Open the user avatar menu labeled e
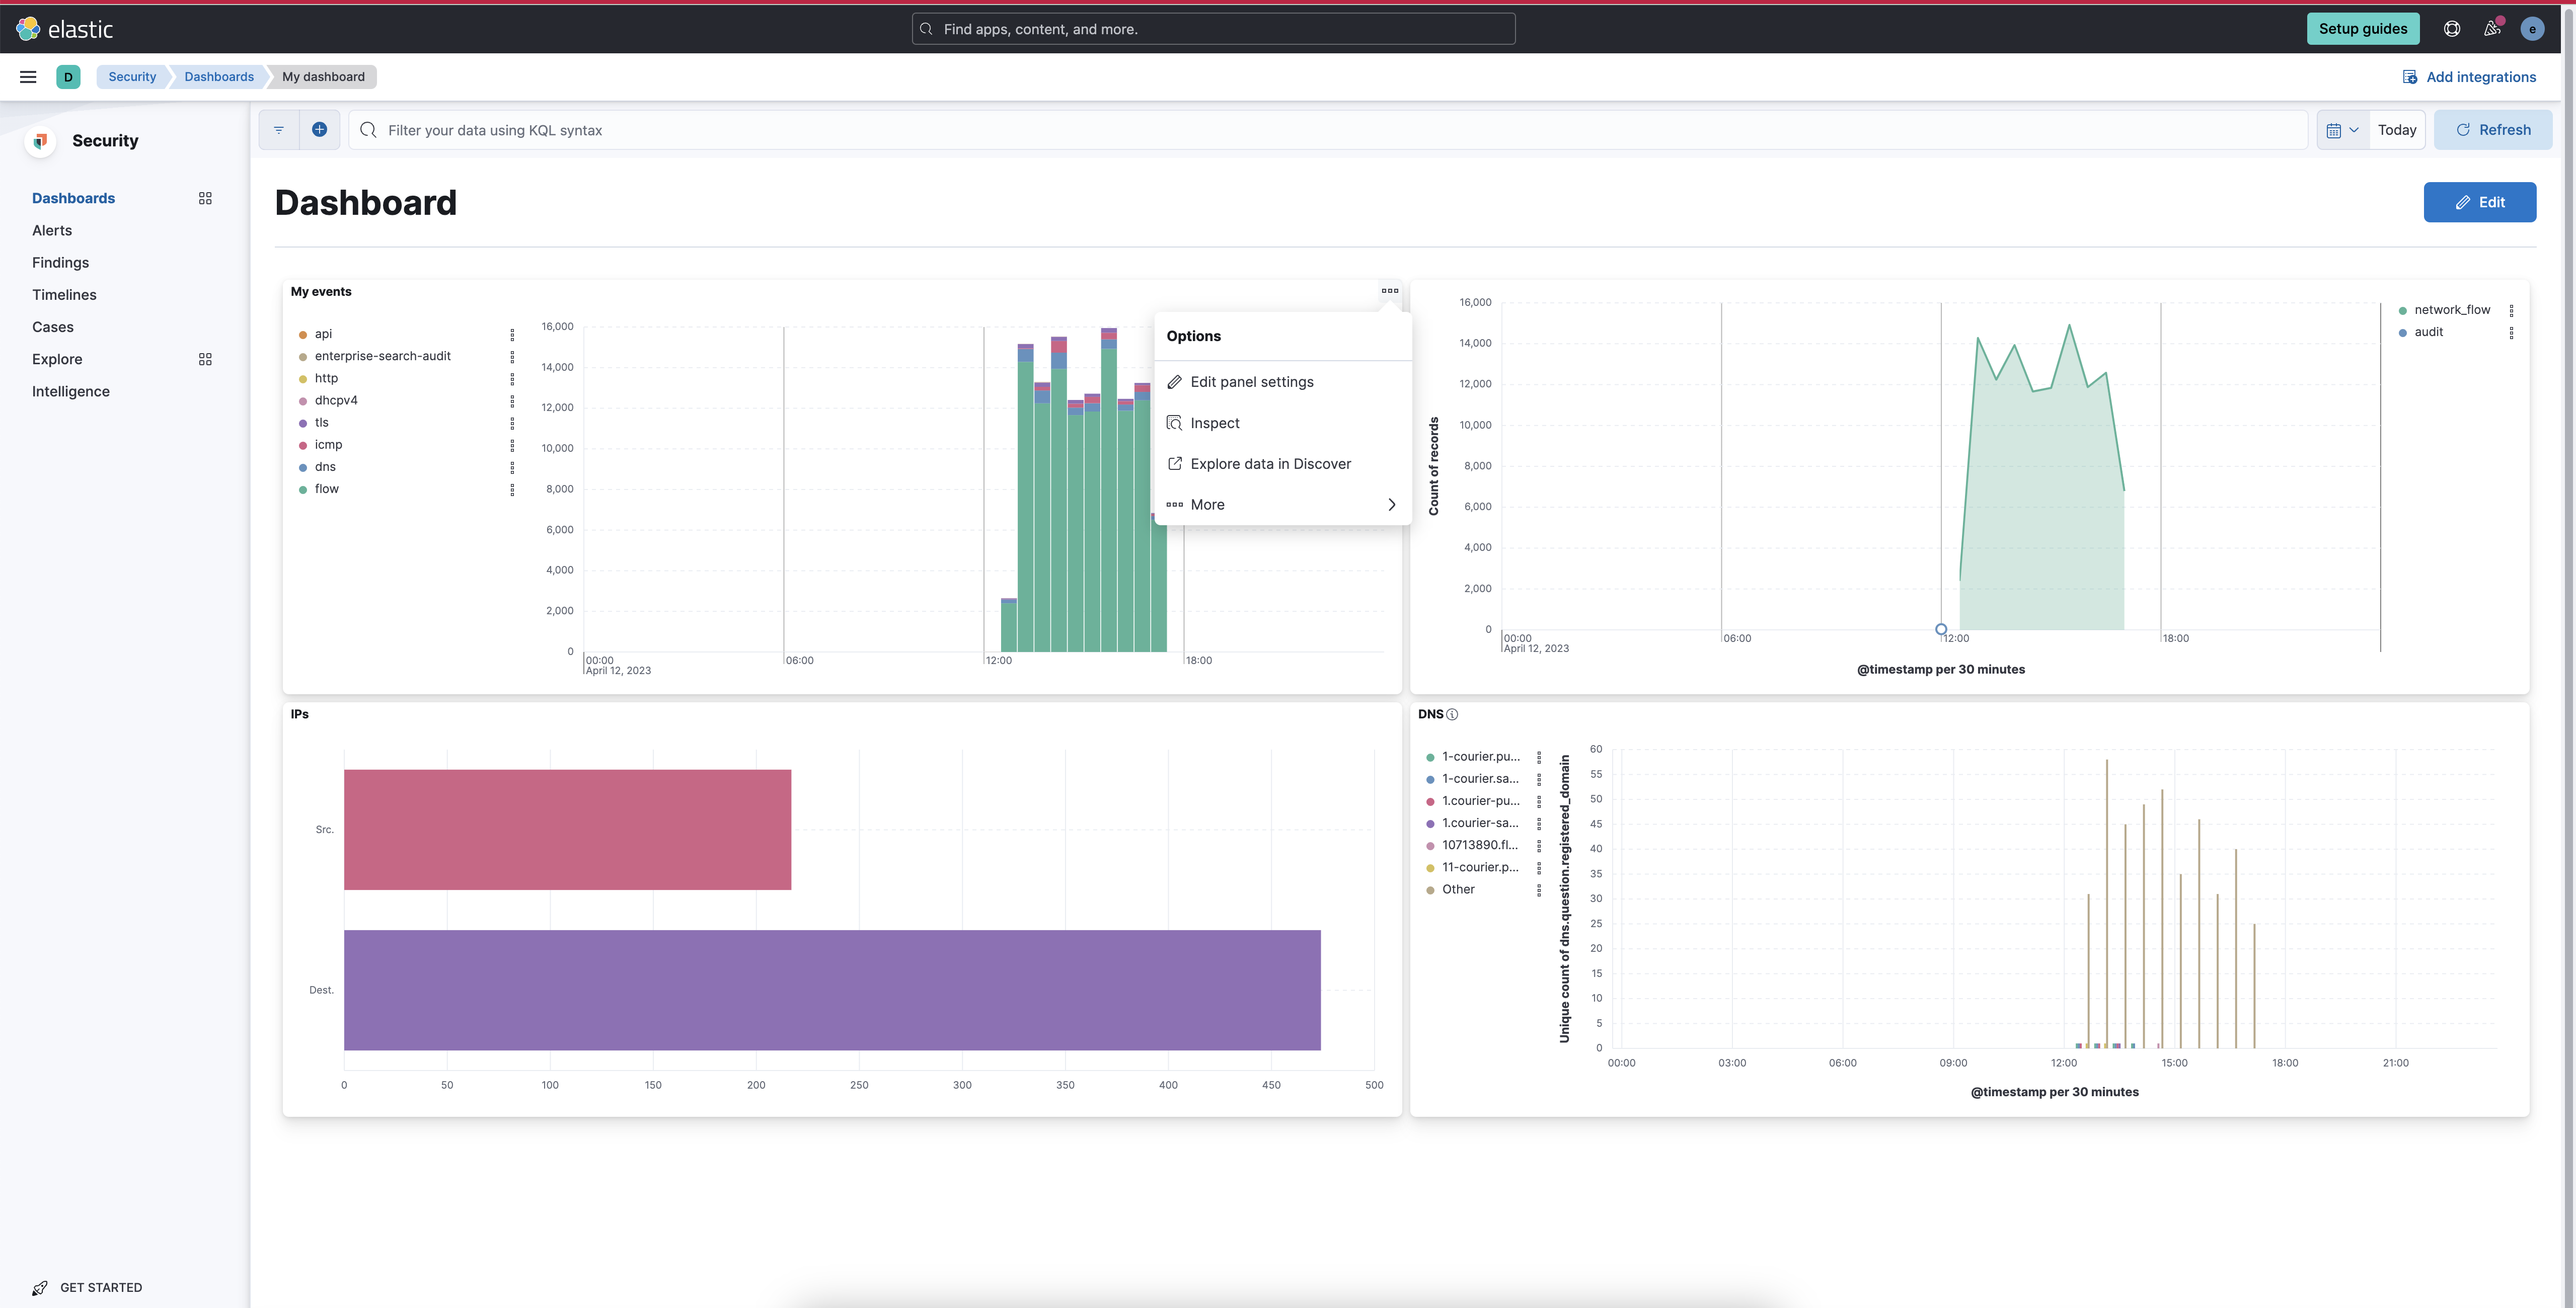 click(2533, 28)
